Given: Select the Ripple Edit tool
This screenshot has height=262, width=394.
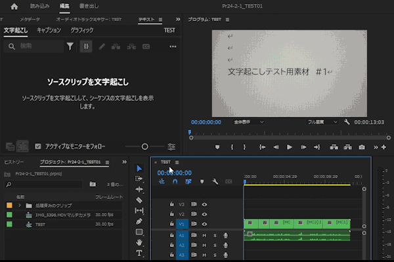Looking at the screenshot, I should tap(139, 189).
